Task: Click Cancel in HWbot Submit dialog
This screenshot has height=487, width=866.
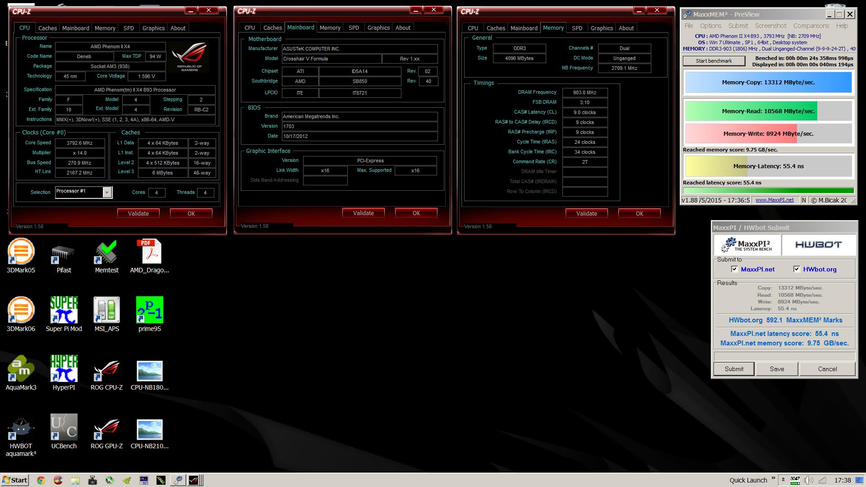Action: (x=827, y=369)
